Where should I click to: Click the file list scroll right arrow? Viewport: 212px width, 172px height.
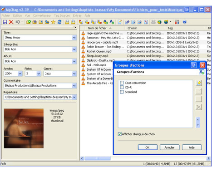point(208,158)
